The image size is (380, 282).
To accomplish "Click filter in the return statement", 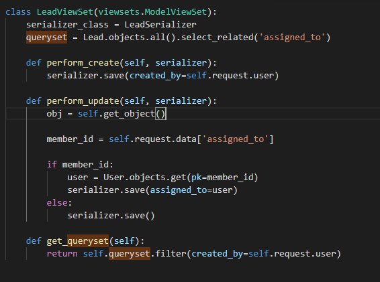I will coord(171,254).
